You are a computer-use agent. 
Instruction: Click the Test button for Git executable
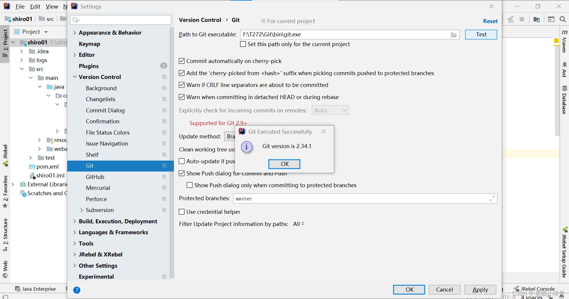point(481,35)
